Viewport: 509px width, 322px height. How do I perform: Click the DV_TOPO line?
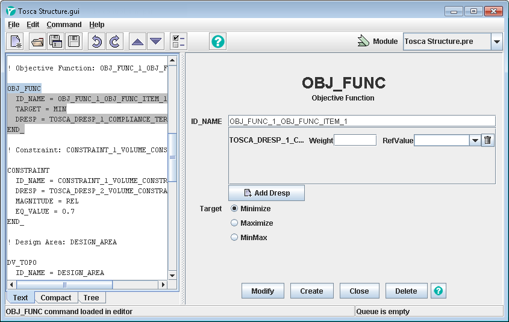tap(22, 262)
